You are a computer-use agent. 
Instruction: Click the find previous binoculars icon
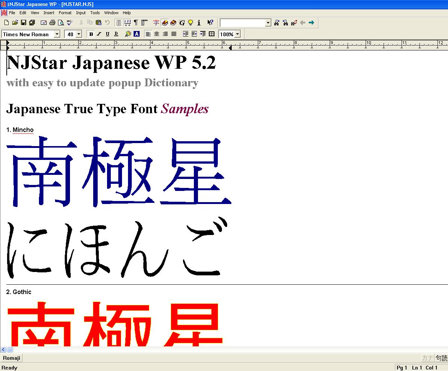pos(285,22)
